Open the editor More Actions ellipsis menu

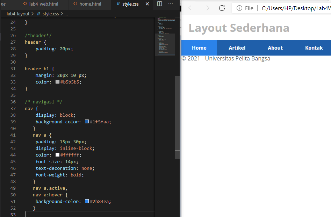tap(170, 4)
